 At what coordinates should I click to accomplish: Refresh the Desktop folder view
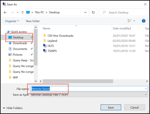click(x=93, y=12)
